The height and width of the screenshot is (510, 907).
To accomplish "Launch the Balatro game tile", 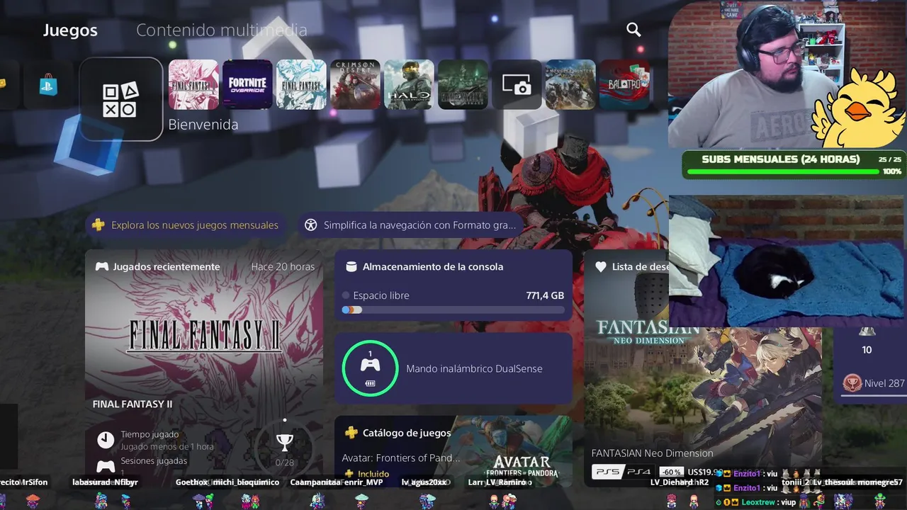I will (624, 84).
